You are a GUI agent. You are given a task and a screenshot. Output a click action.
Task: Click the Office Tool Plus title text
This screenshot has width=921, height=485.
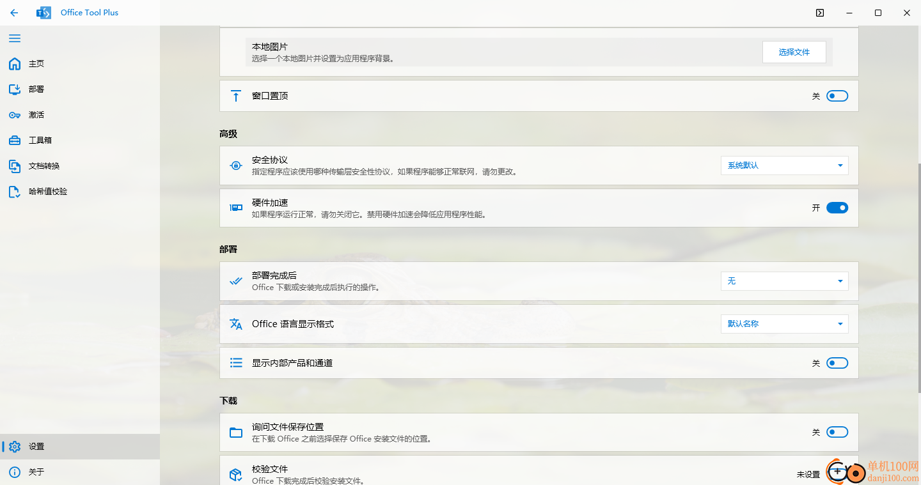pos(90,13)
